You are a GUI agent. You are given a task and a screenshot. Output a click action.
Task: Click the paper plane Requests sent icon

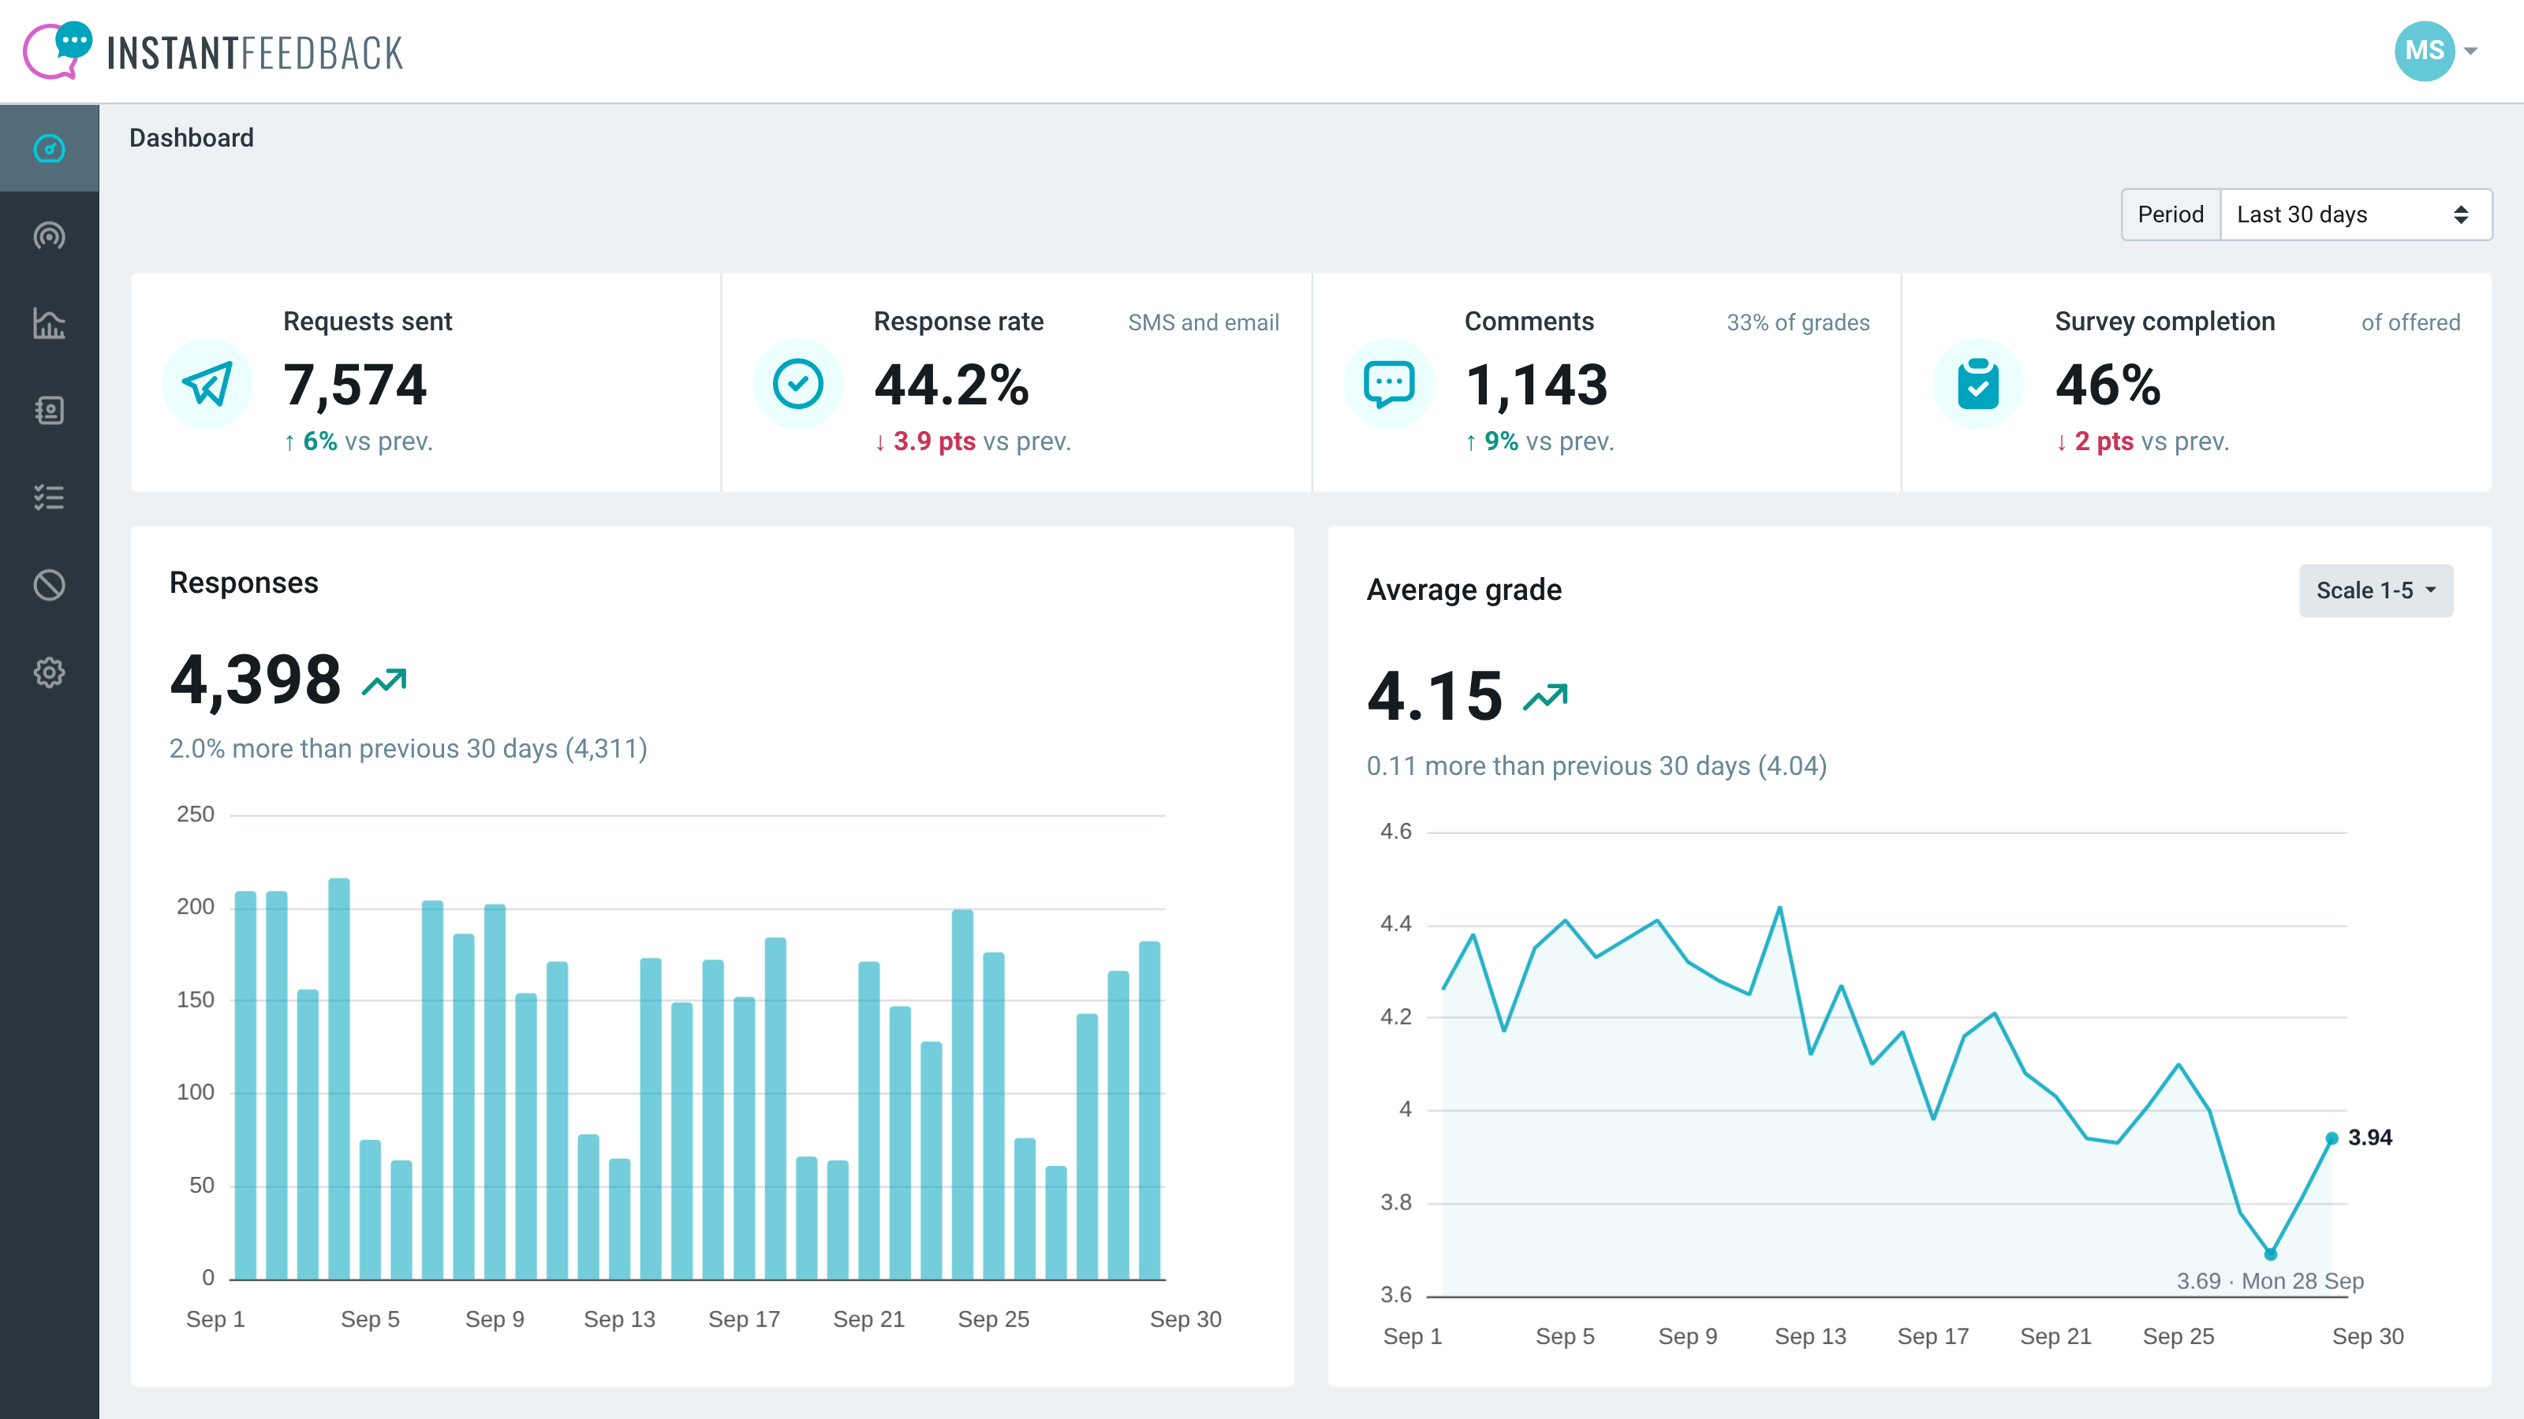coord(207,384)
